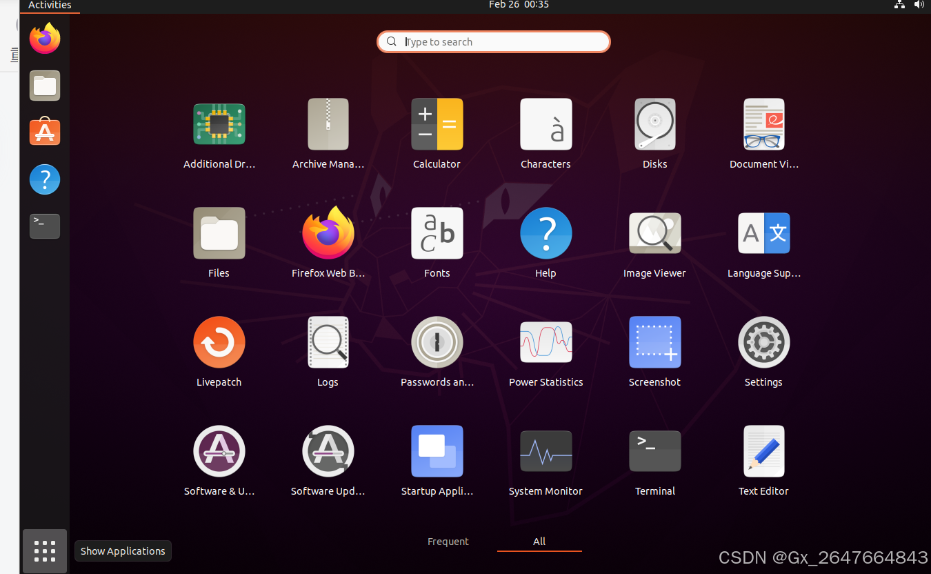Viewport: 931px width, 574px height.
Task: Click the network icon in top bar
Action: pyautogui.click(x=899, y=5)
